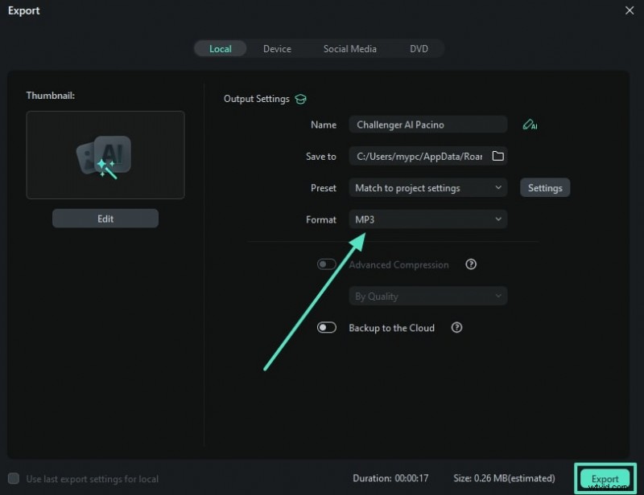Open the Social Media tab
This screenshot has height=495, width=644.
click(349, 48)
